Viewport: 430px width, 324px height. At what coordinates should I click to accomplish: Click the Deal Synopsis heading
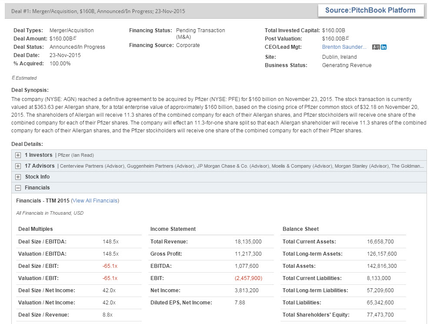click(30, 90)
